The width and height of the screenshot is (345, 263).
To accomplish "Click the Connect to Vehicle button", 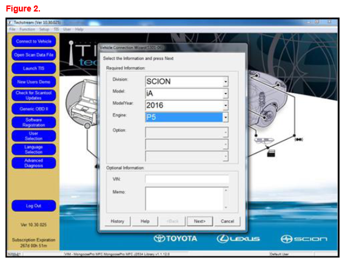I will click(34, 41).
